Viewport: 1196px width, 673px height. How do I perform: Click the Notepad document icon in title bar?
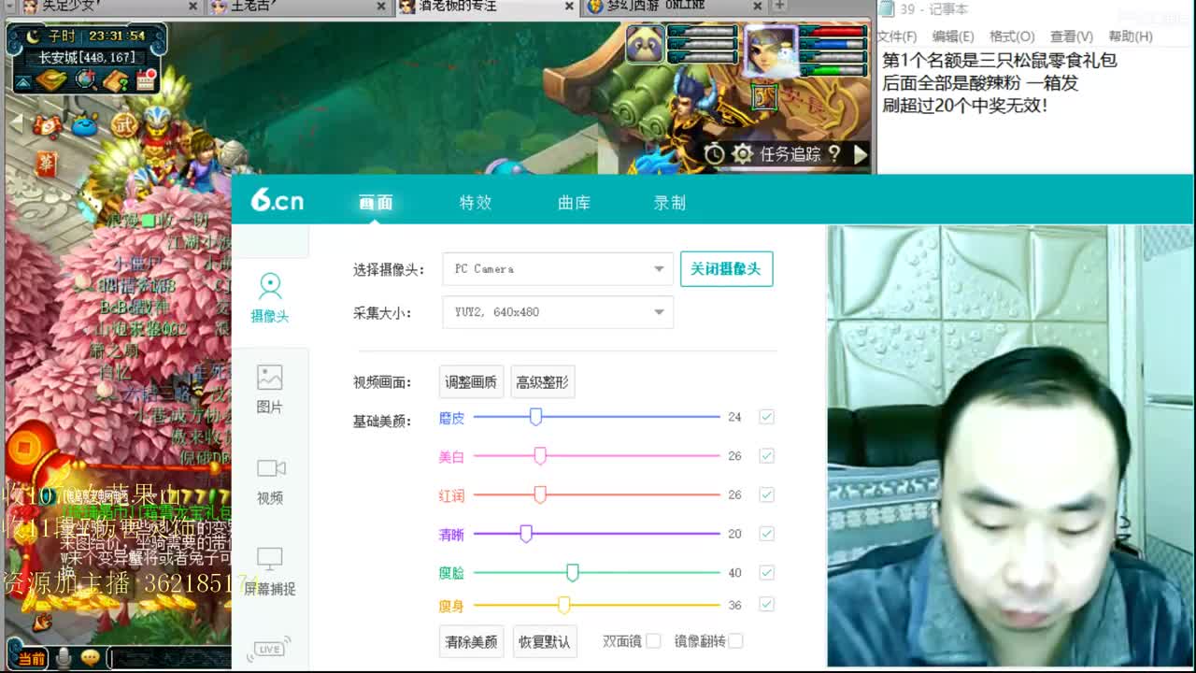pos(887,9)
